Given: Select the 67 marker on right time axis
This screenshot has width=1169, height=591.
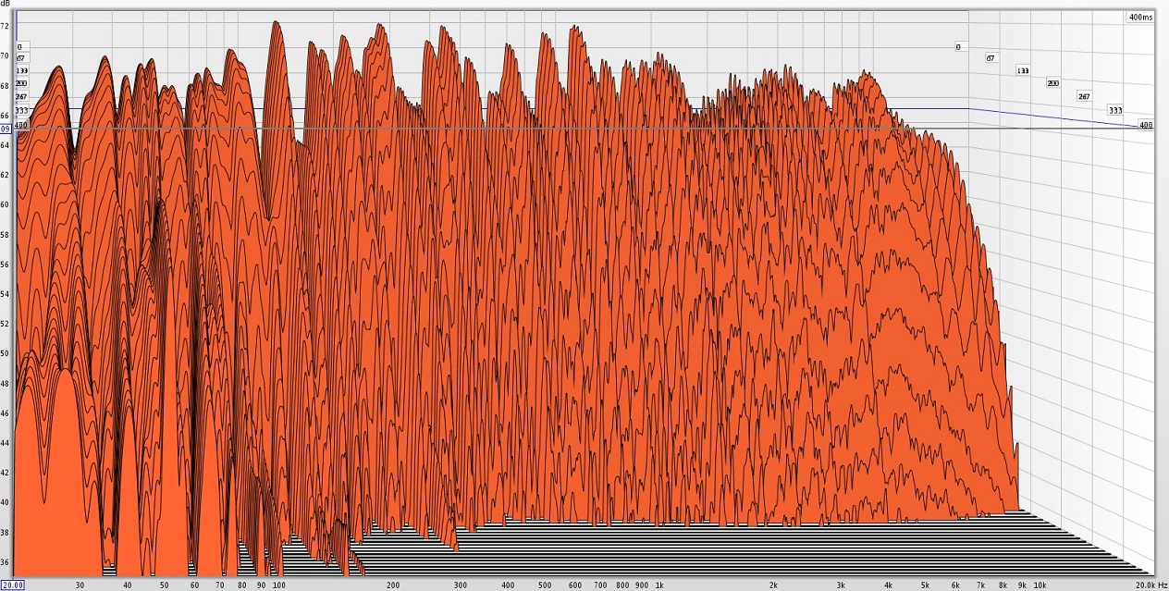Looking at the screenshot, I should point(990,57).
